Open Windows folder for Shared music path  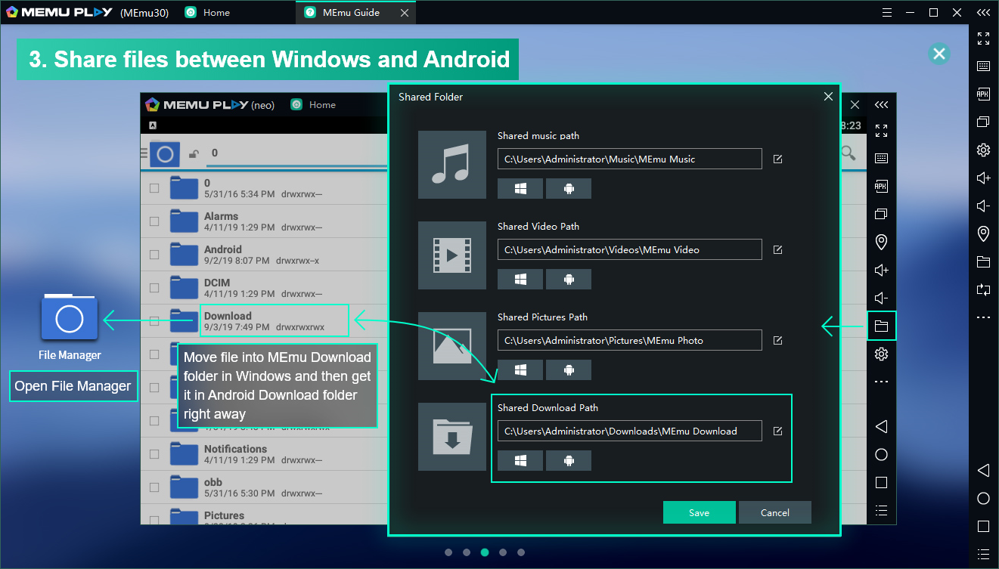[520, 189]
